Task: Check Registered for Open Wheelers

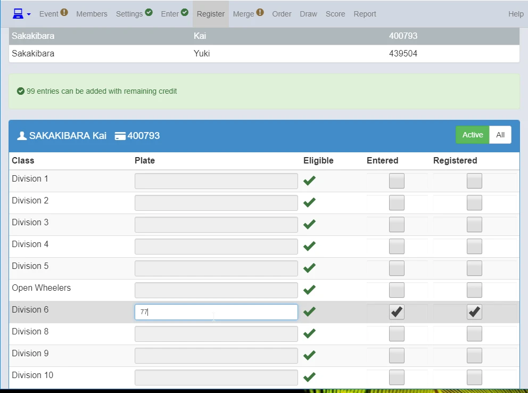Action: click(474, 290)
